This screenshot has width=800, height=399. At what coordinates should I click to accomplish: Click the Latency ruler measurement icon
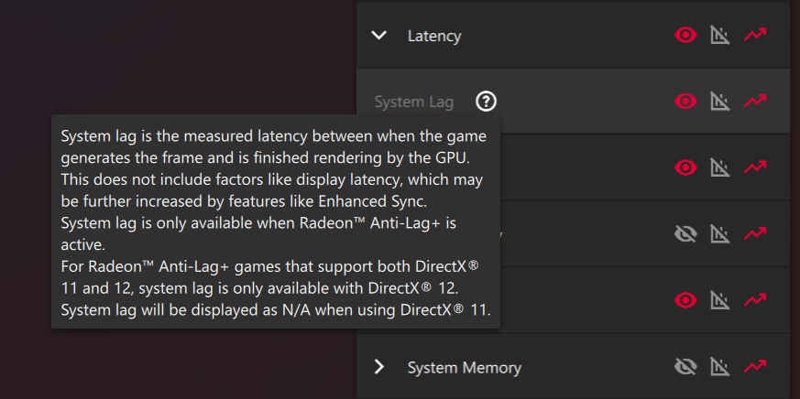click(x=720, y=35)
